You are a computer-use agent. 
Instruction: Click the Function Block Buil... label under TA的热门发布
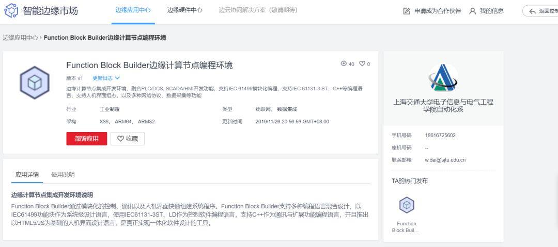pyautogui.click(x=406, y=227)
